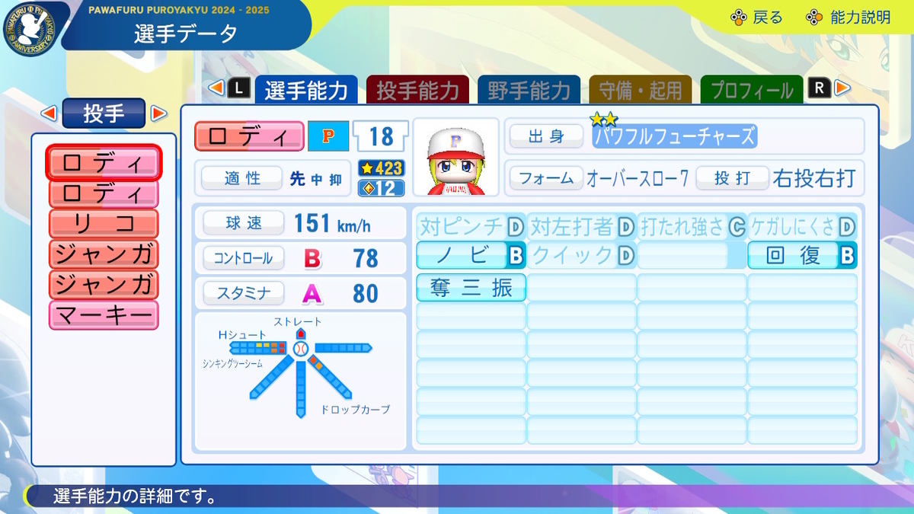Image resolution: width=914 pixels, height=514 pixels.
Task: Click uniform number 18
Action: point(381,136)
